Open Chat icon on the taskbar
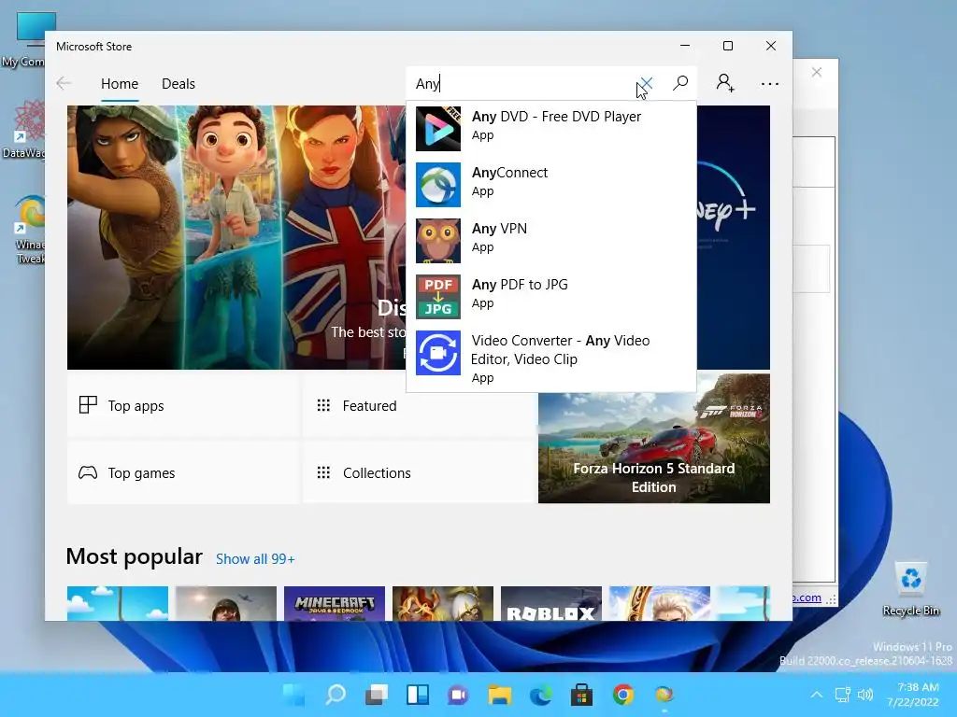The width and height of the screenshot is (957, 717). pos(458,695)
